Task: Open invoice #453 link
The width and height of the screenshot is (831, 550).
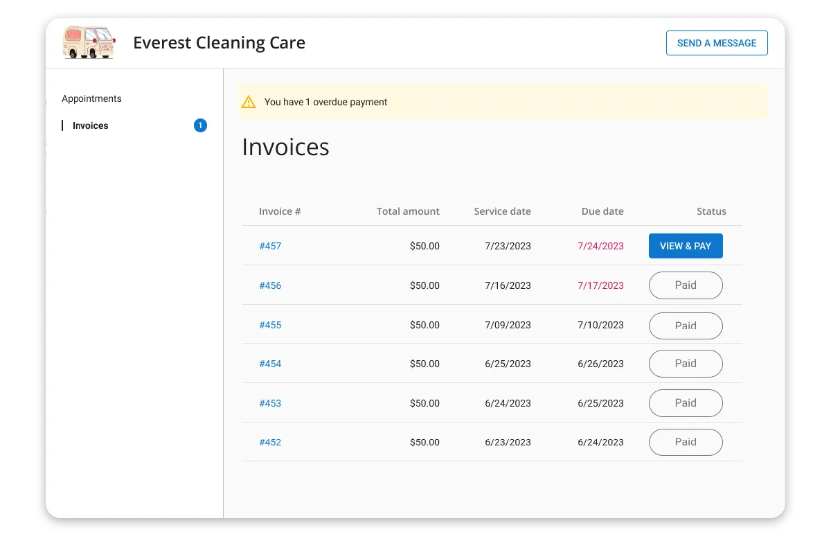Action: pyautogui.click(x=270, y=403)
